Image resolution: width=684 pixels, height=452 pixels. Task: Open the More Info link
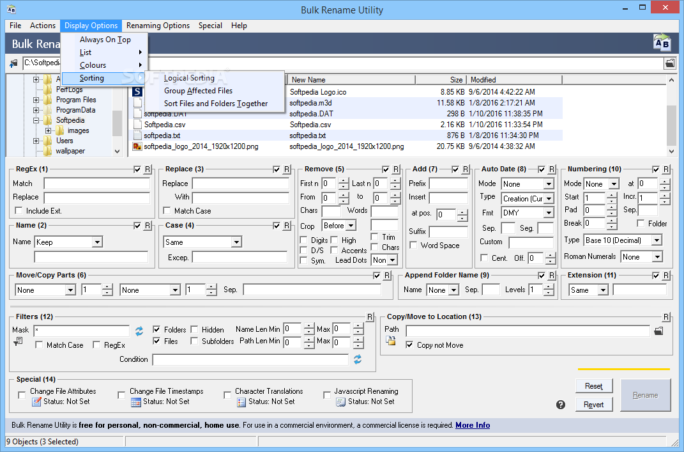click(473, 425)
